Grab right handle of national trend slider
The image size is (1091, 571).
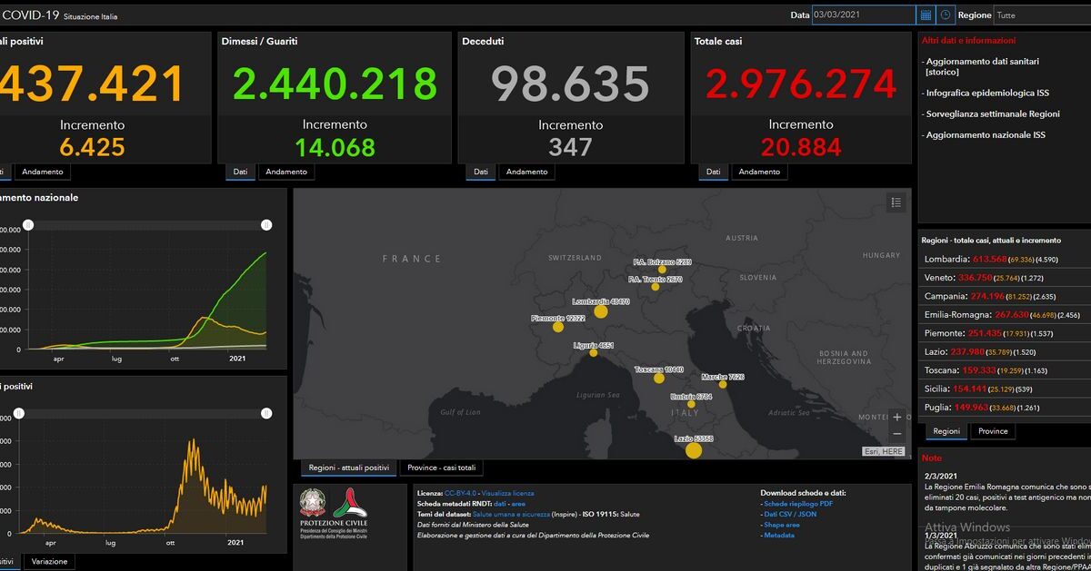click(266, 224)
